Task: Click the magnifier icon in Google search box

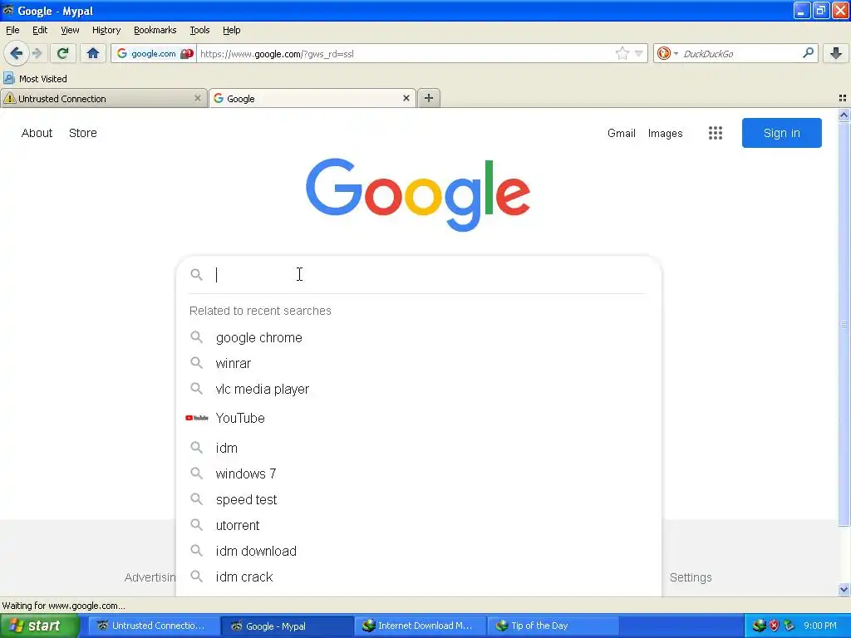Action: pyautogui.click(x=196, y=274)
